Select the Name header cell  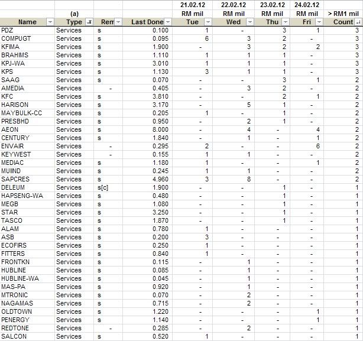click(27, 22)
